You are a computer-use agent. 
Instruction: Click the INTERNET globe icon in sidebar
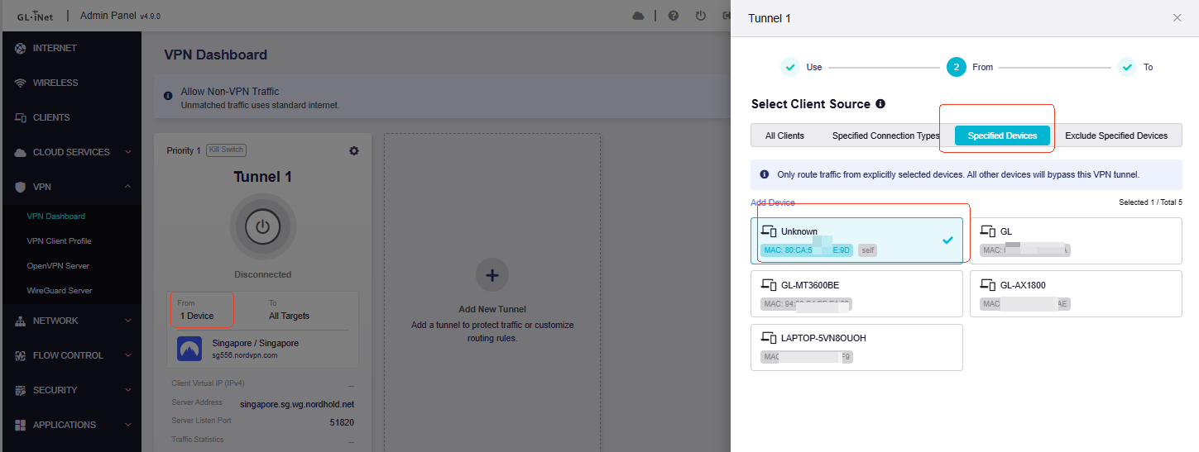point(21,48)
